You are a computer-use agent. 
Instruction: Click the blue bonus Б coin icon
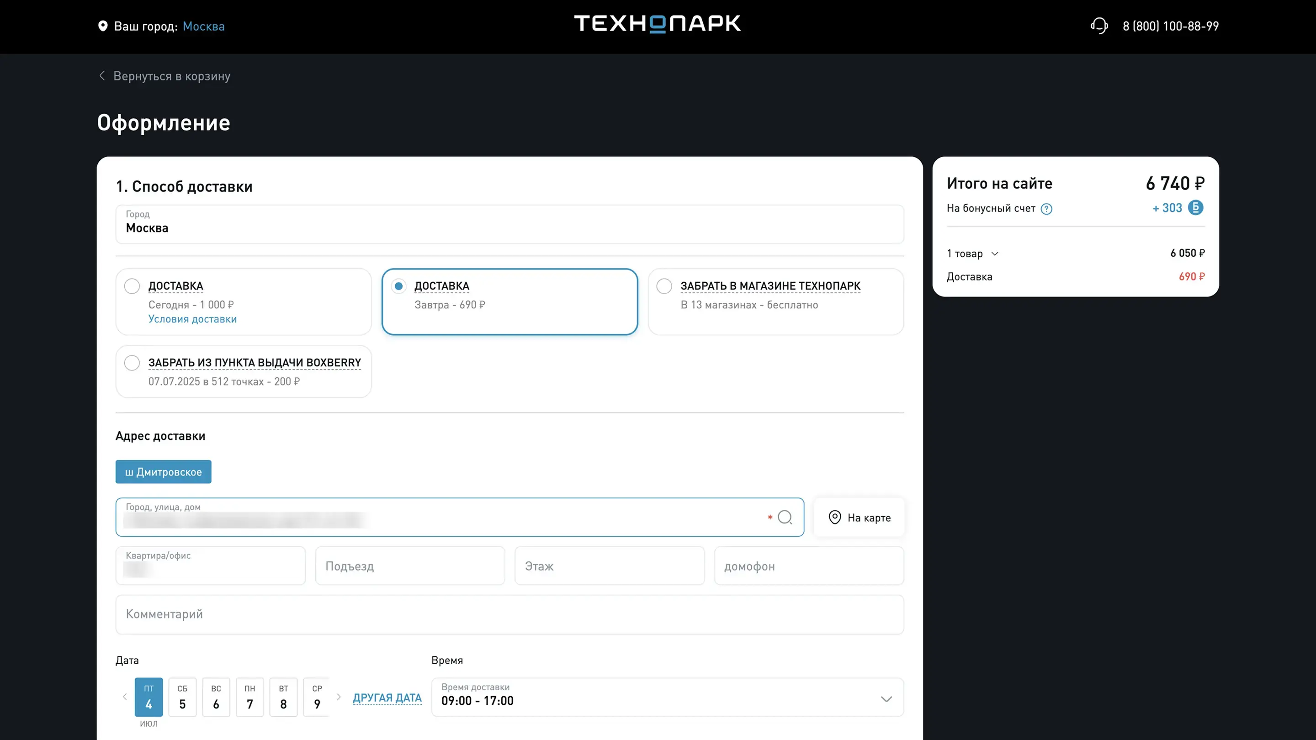tap(1195, 208)
